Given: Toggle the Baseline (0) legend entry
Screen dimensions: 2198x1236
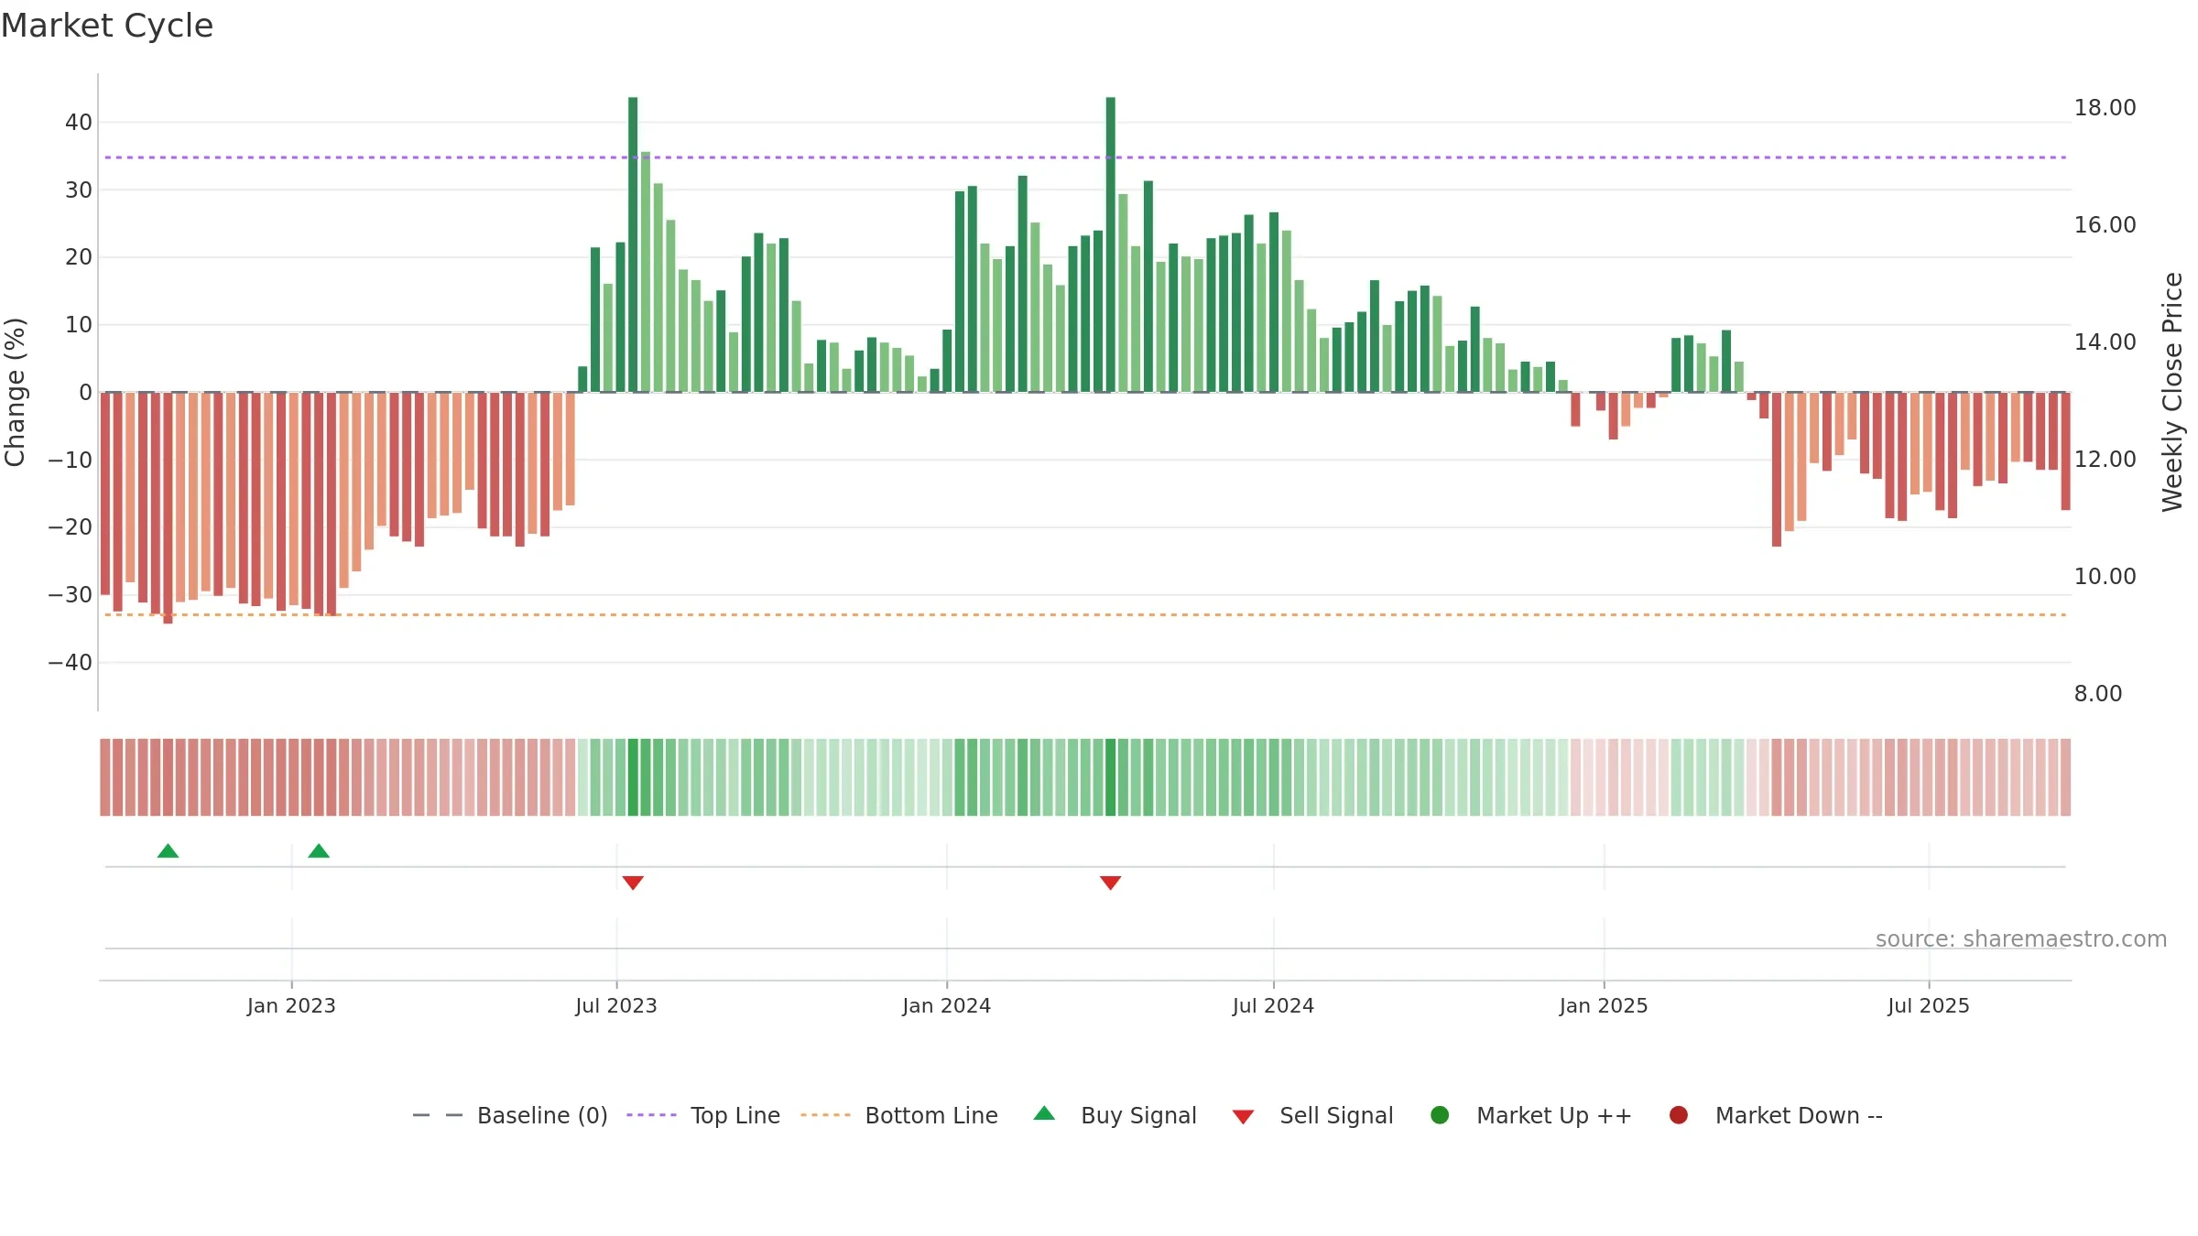Looking at the screenshot, I should click(x=510, y=1115).
